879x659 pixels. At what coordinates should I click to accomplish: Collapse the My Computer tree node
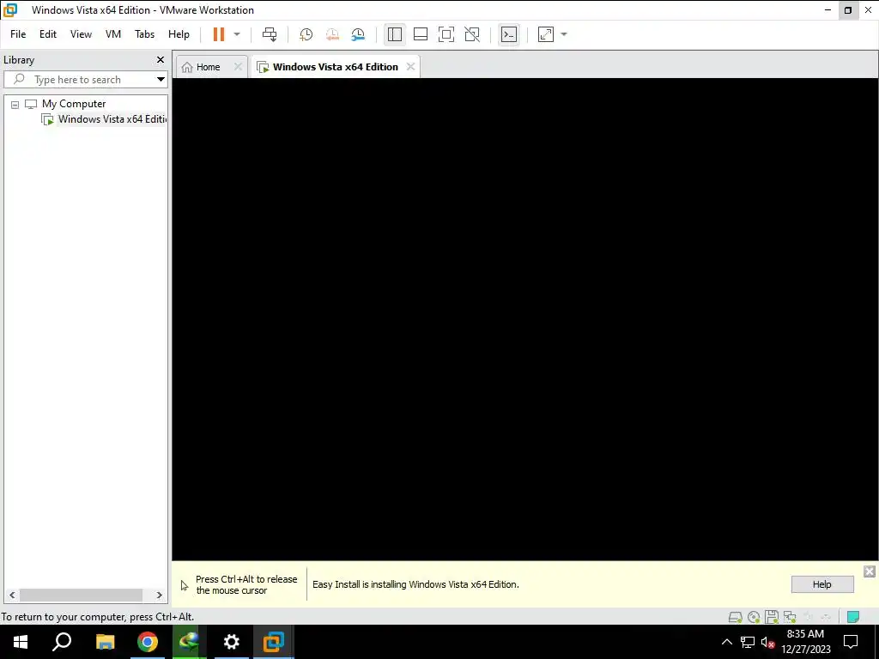[15, 104]
